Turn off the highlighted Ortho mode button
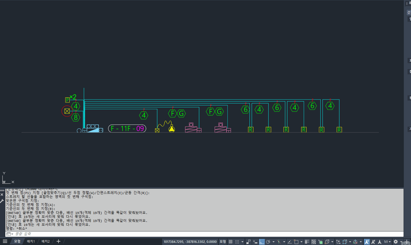 [x=262, y=242]
